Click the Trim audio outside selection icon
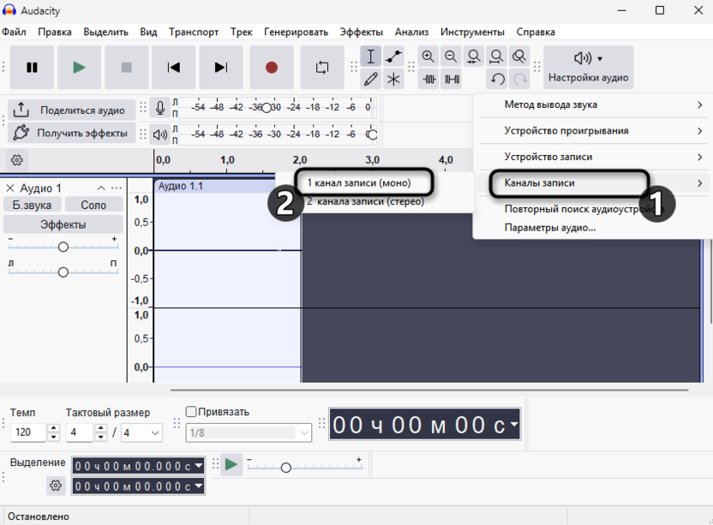The width and height of the screenshot is (713, 525). [429, 80]
